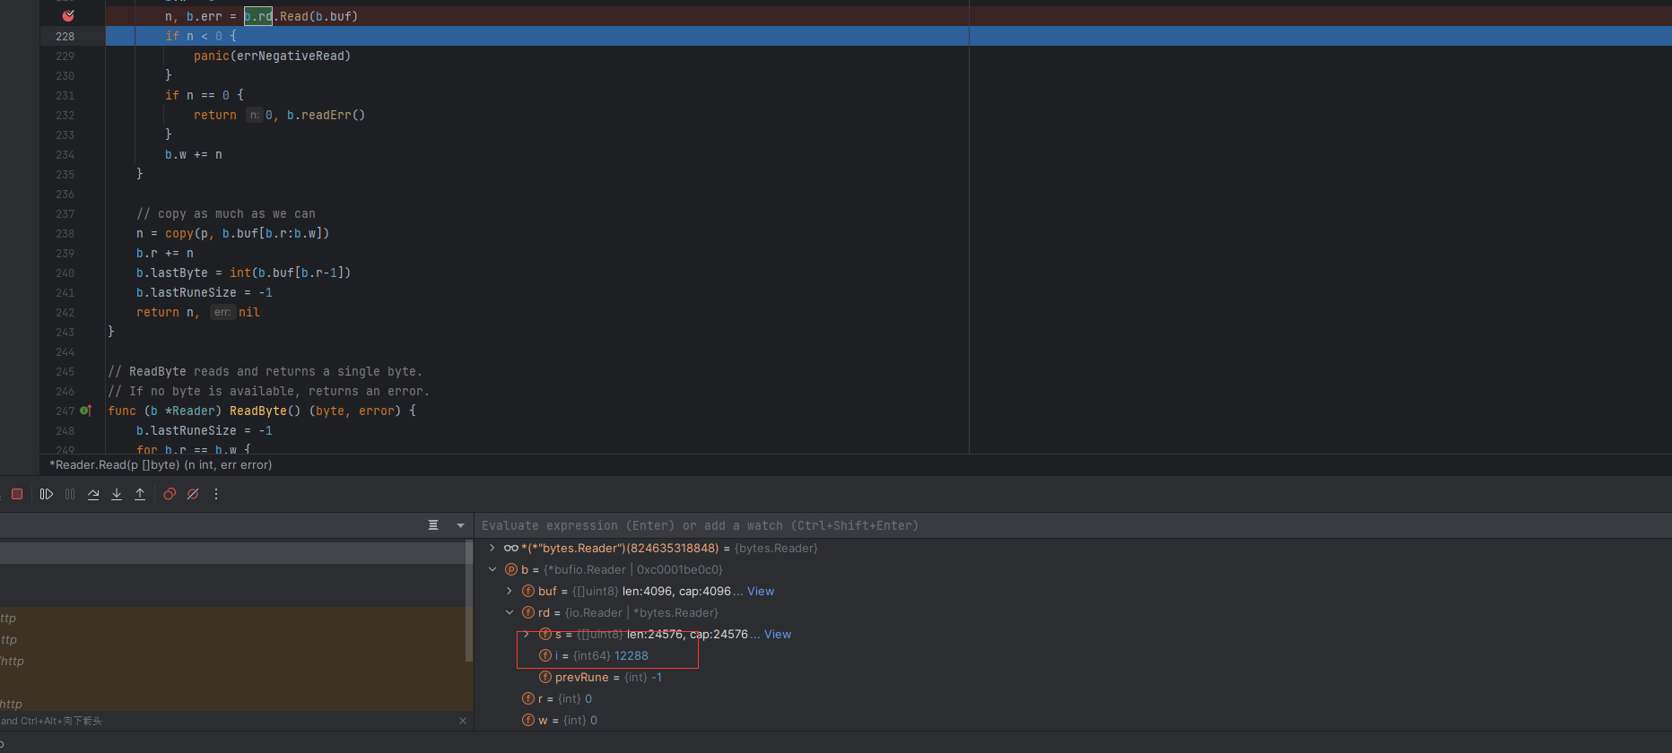Open View link for s value

pos(778,634)
